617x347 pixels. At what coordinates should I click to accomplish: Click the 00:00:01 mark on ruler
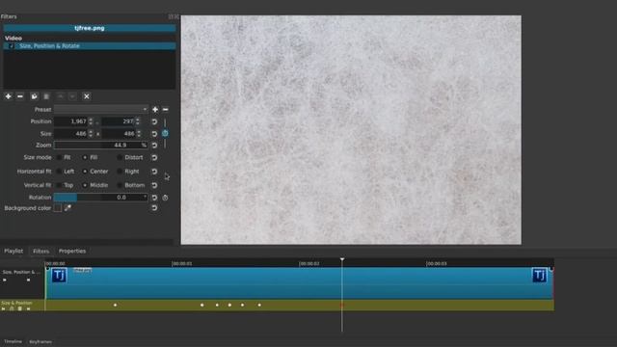tap(182, 263)
